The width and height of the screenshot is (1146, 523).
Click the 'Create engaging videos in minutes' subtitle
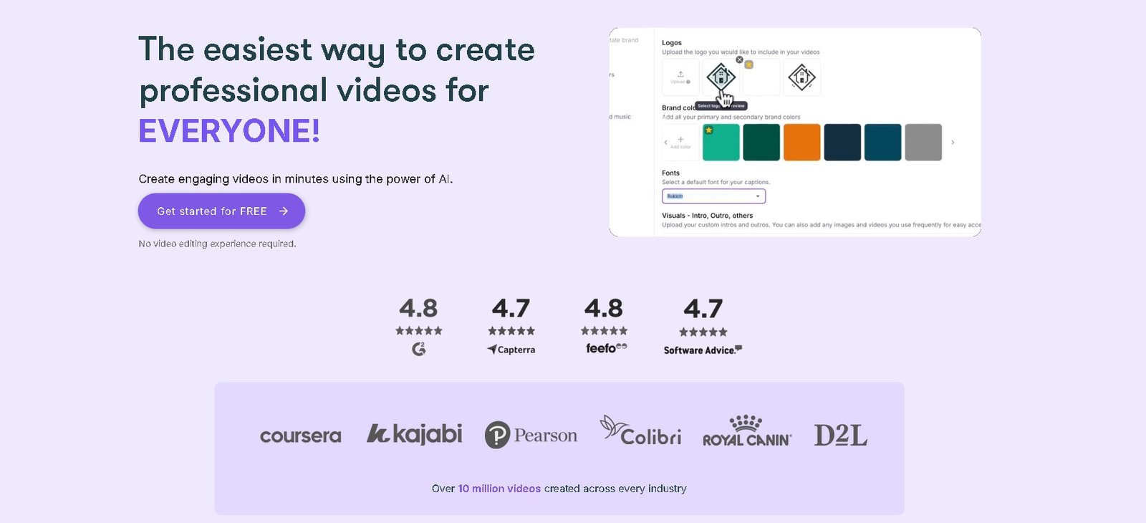pos(295,179)
